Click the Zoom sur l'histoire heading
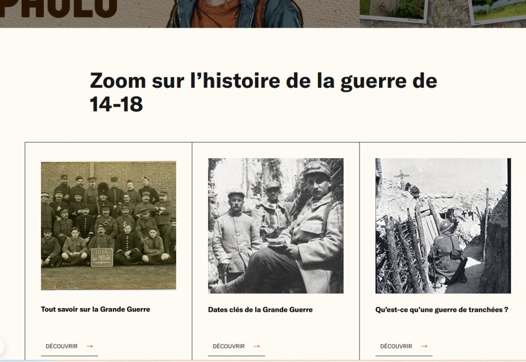 (x=264, y=92)
